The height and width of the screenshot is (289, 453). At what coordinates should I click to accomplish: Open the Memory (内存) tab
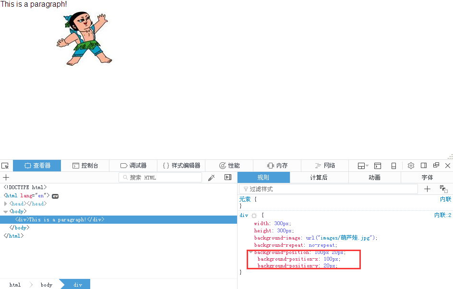277,166
